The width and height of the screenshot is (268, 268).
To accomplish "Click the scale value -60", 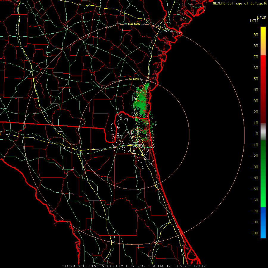I will (x=255, y=200).
